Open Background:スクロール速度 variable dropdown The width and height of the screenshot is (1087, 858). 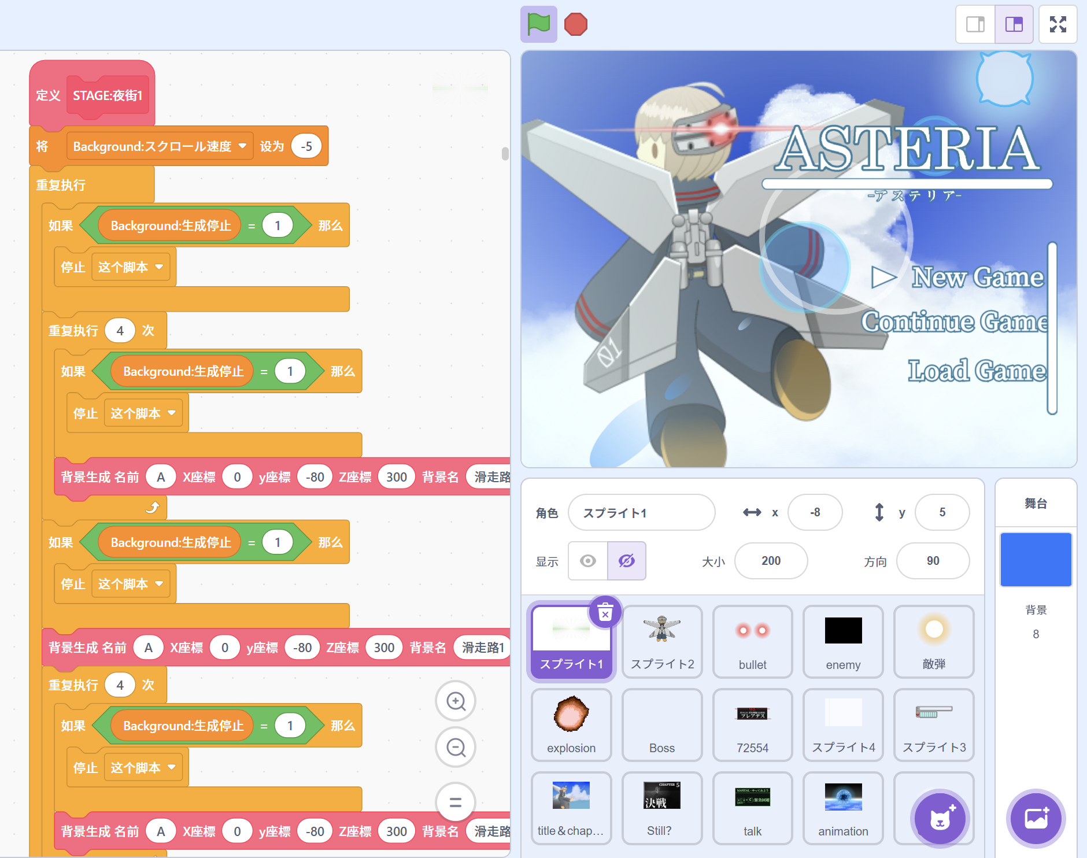point(160,146)
